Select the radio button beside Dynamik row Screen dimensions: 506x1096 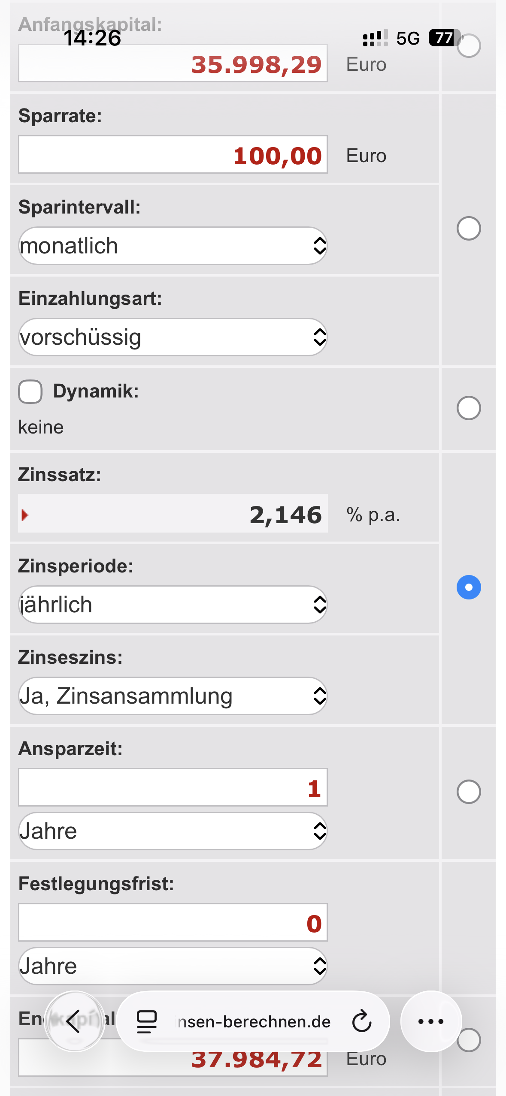469,408
